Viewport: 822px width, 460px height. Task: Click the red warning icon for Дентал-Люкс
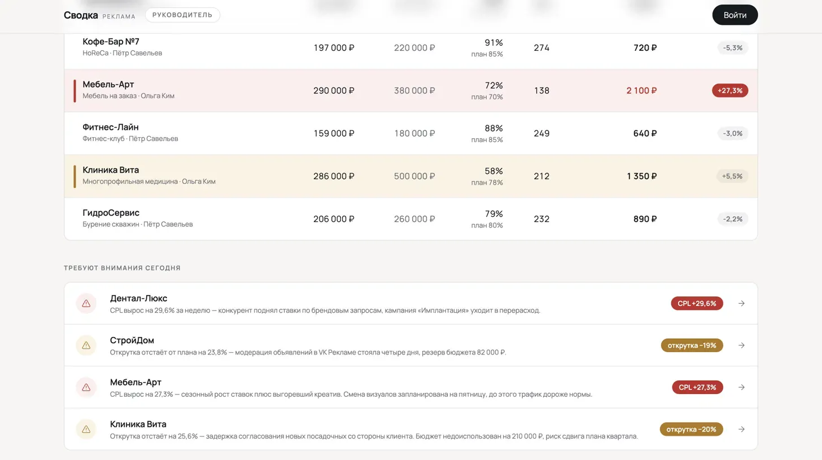point(86,303)
